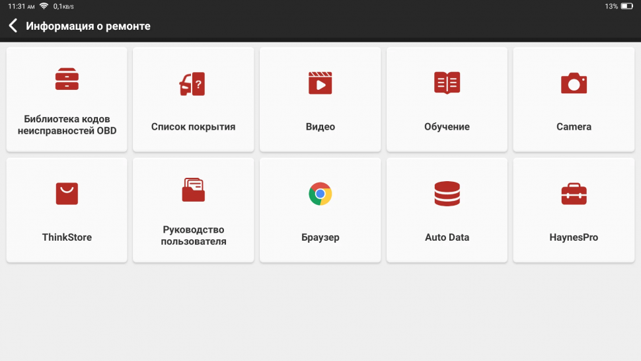Click the HaynesPro toolbox icon

coord(574,194)
